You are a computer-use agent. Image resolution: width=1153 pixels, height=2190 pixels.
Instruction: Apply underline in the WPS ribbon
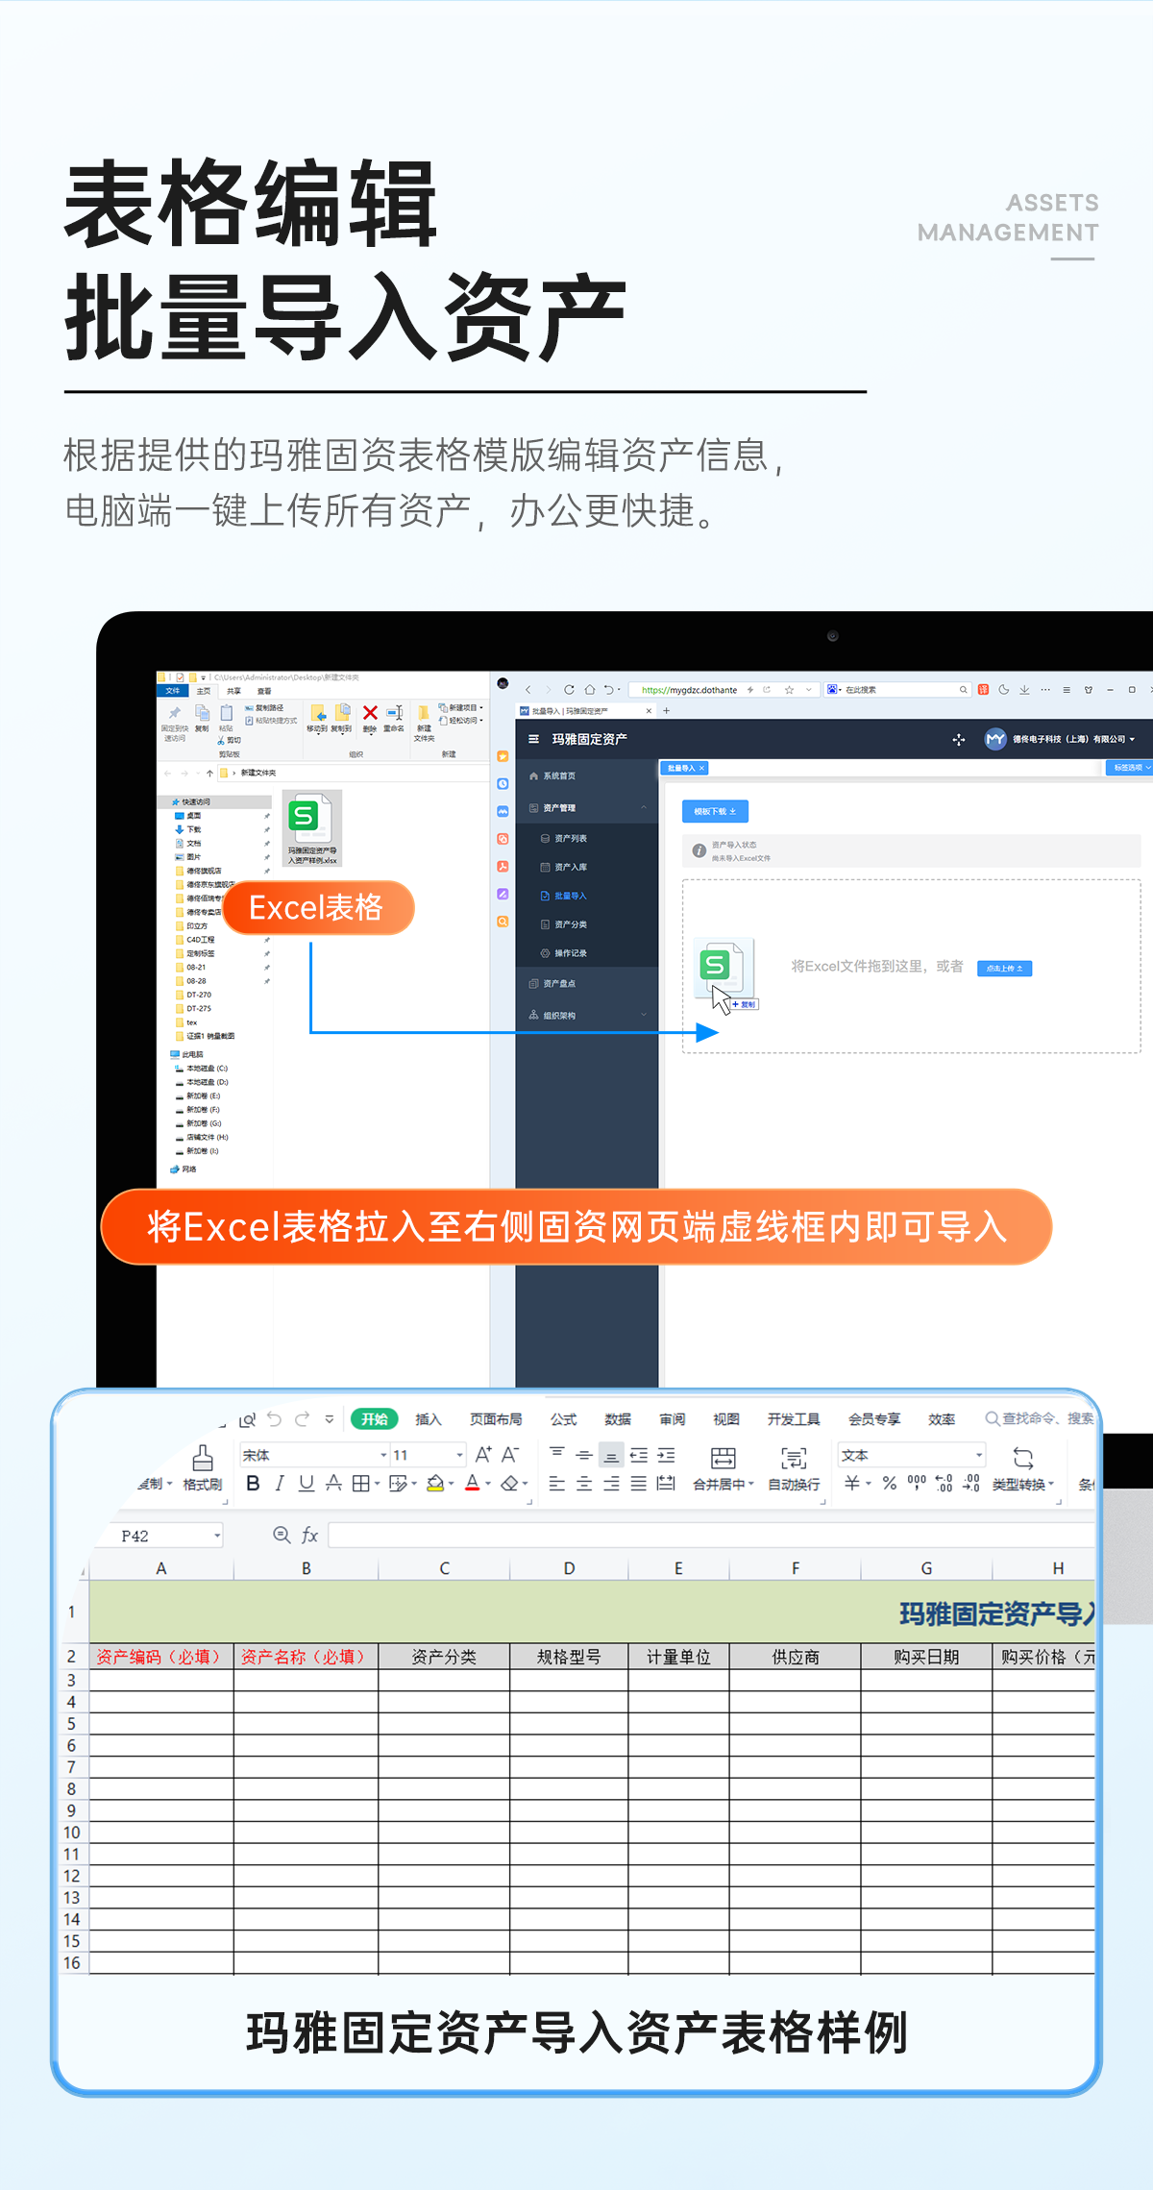point(307,1483)
